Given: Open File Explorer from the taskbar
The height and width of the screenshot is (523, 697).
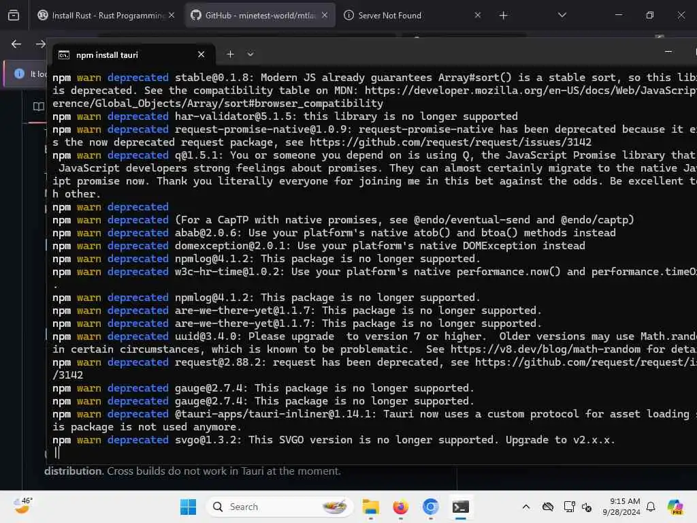Looking at the screenshot, I should 371,507.
